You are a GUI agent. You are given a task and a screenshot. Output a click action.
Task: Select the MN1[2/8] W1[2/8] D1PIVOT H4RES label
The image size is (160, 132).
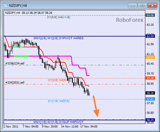pos(58,38)
